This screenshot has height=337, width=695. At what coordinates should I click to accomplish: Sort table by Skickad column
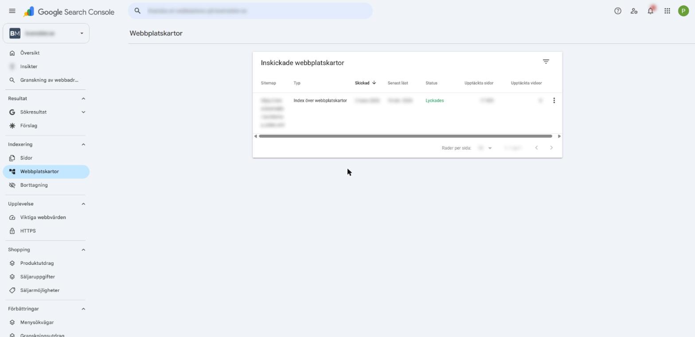coord(365,83)
